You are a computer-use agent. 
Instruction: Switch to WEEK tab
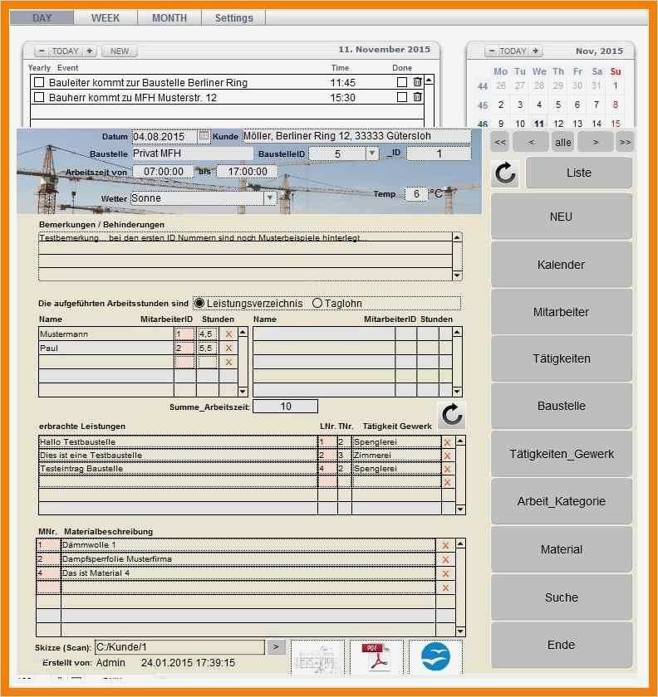[x=106, y=17]
